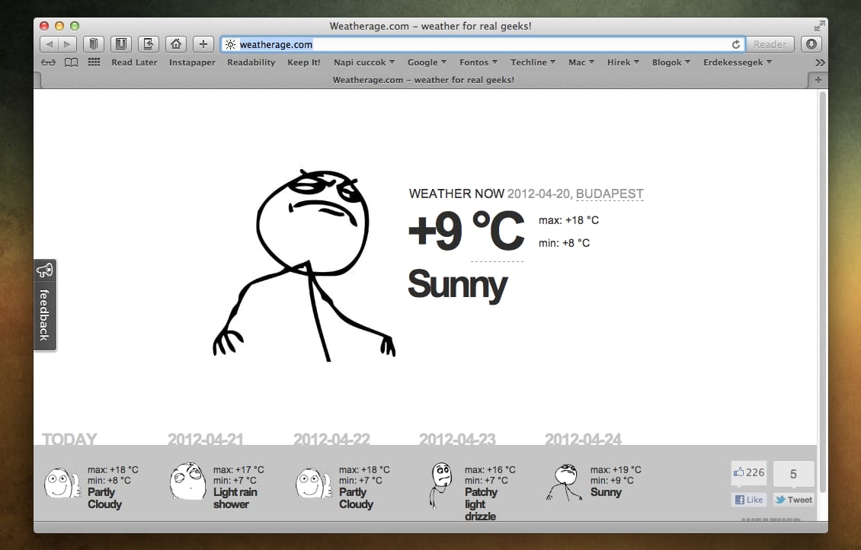Change city via BUDAPEST link
This screenshot has height=550, width=861.
point(610,193)
